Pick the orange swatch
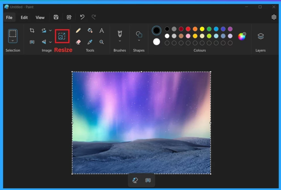 click(195, 29)
